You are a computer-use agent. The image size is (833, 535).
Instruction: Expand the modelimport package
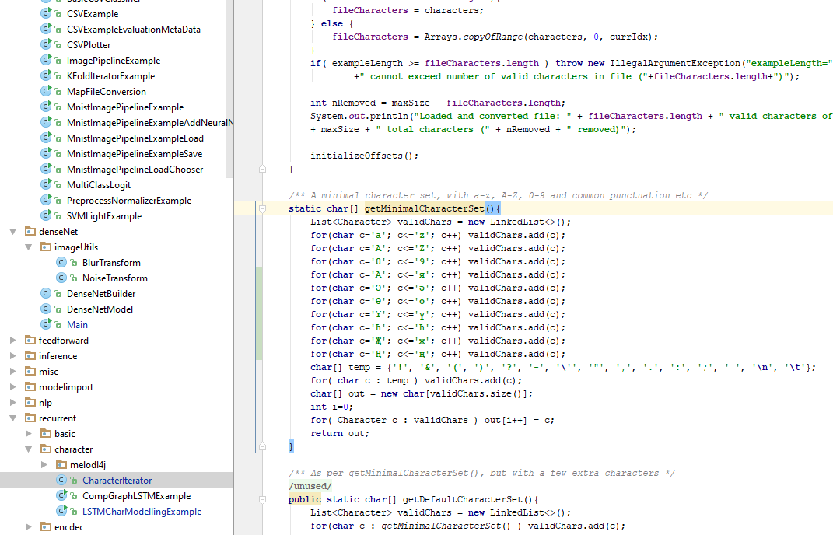tap(12, 386)
